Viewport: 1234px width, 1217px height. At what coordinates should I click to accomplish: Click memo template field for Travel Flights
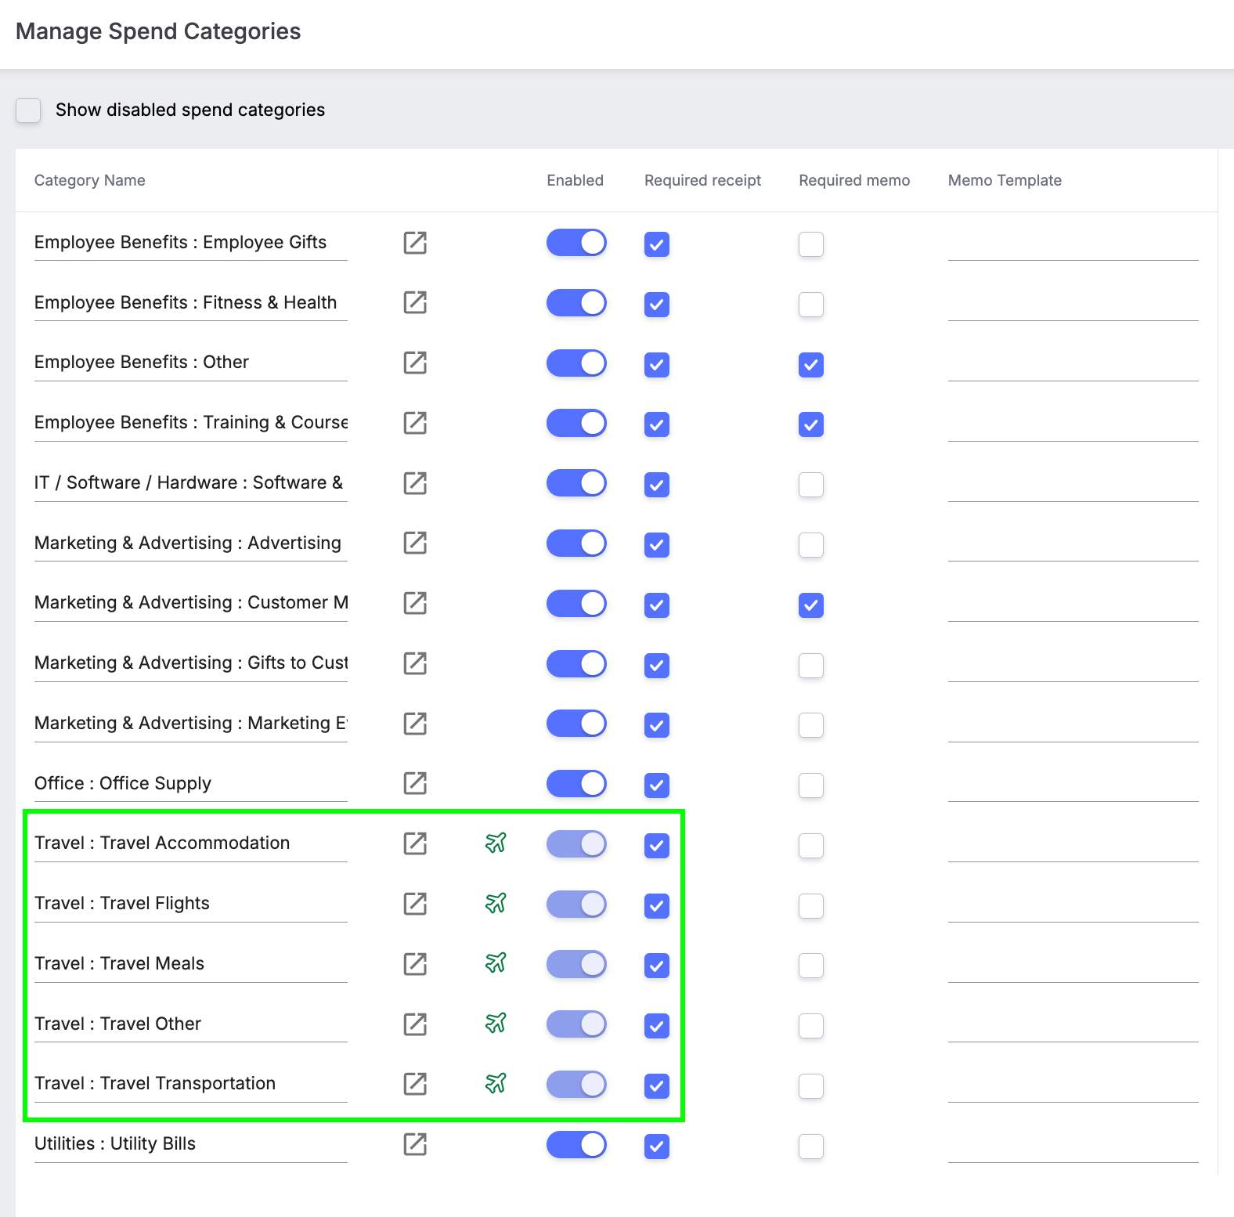point(1073,905)
